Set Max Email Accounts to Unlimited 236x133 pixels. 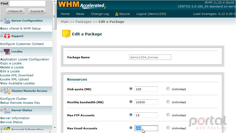click(x=168, y=128)
